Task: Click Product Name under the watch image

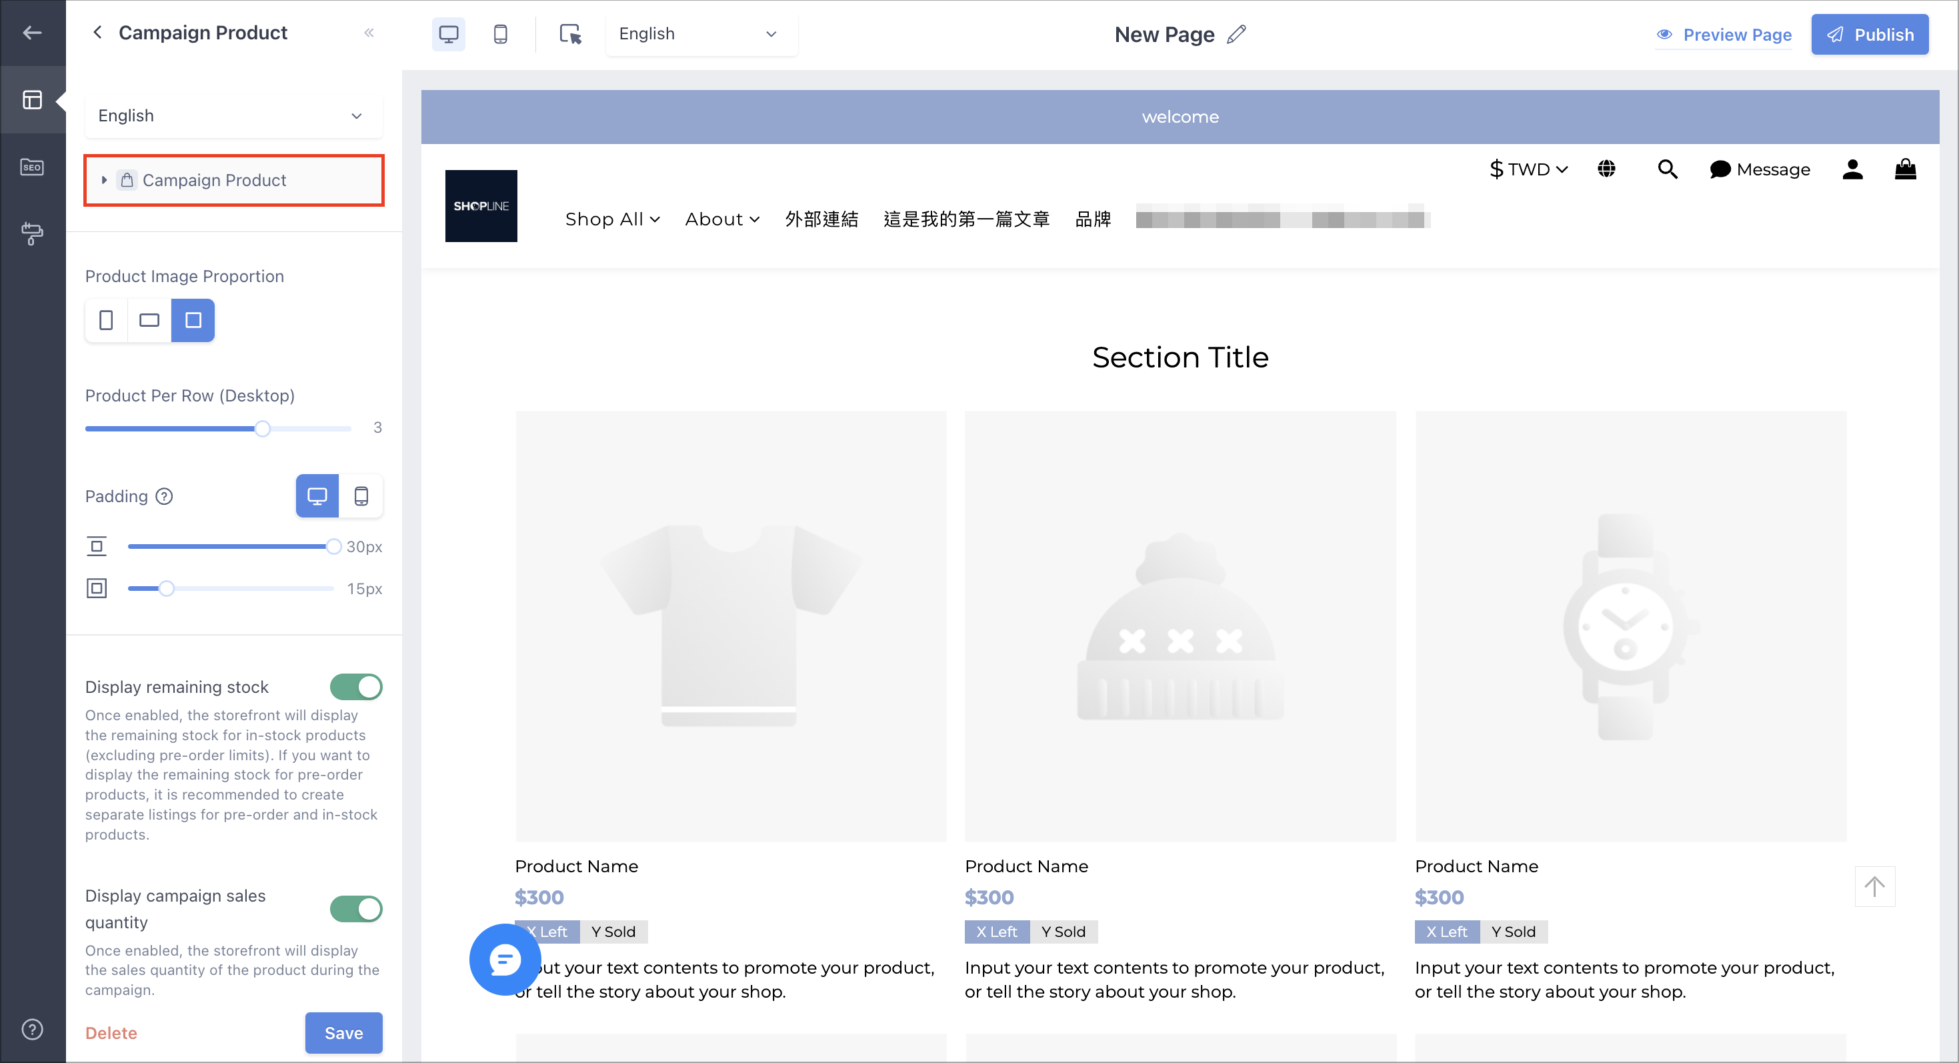Action: (1476, 866)
